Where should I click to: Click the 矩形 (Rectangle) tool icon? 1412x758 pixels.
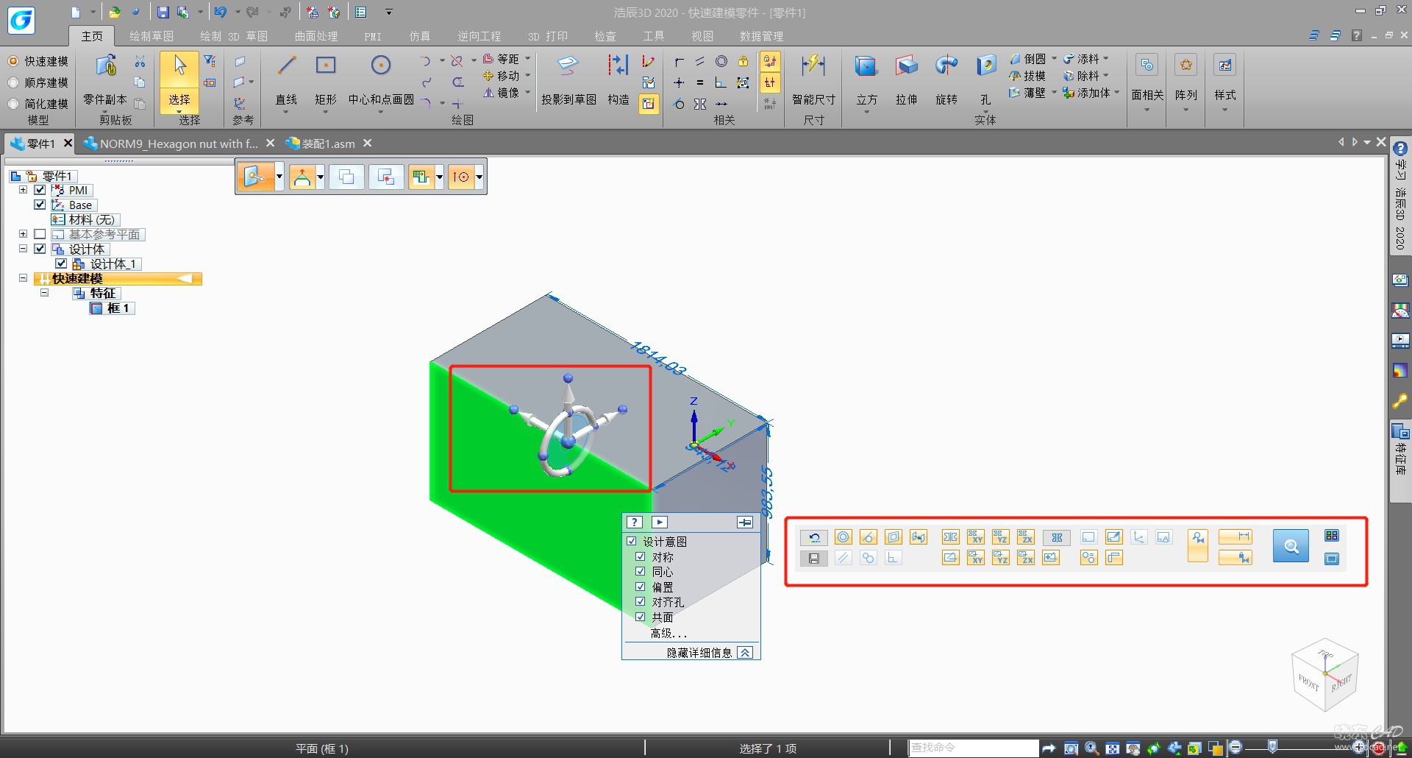point(325,67)
